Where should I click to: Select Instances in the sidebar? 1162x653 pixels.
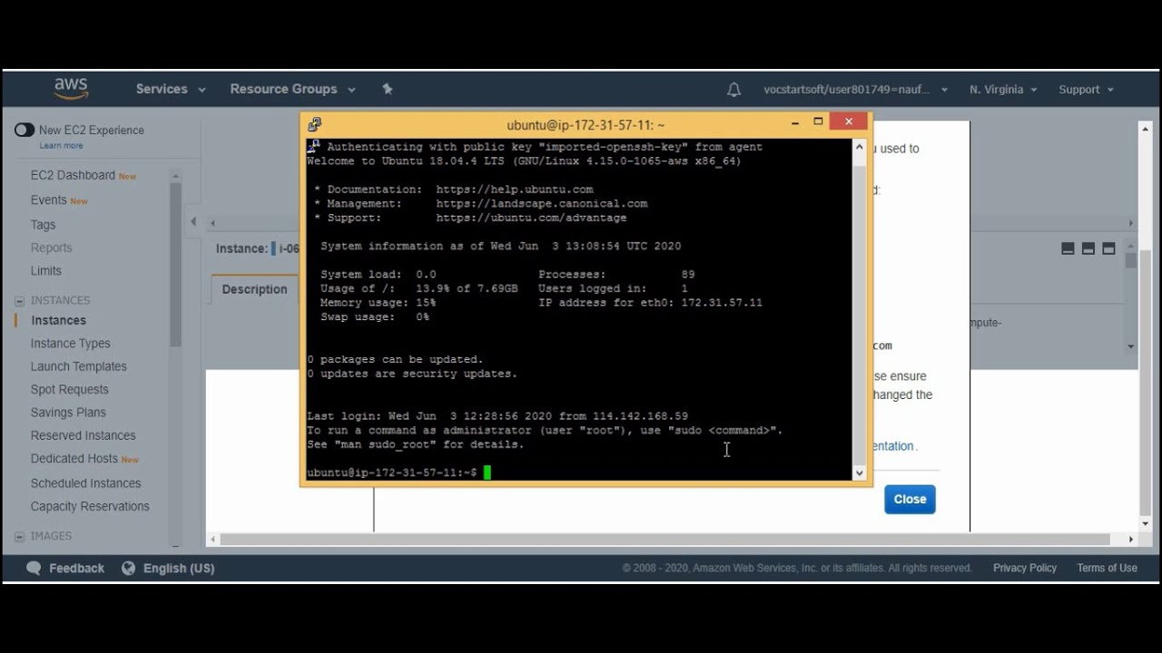pos(58,320)
